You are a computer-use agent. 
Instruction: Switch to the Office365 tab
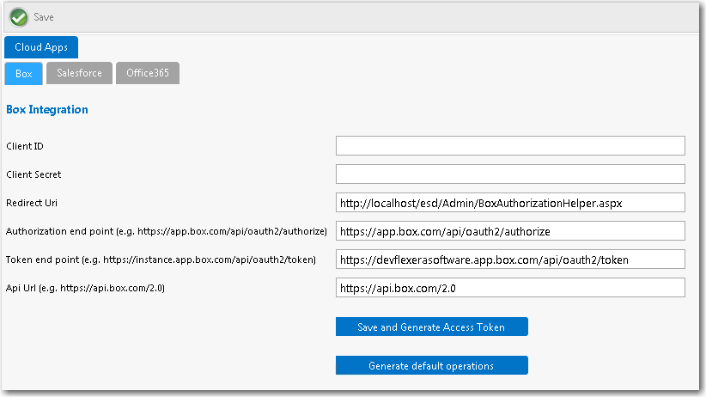click(148, 73)
